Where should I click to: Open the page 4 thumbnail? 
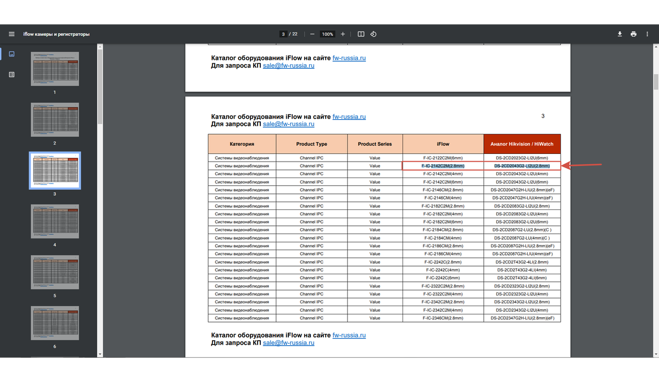pyautogui.click(x=55, y=221)
